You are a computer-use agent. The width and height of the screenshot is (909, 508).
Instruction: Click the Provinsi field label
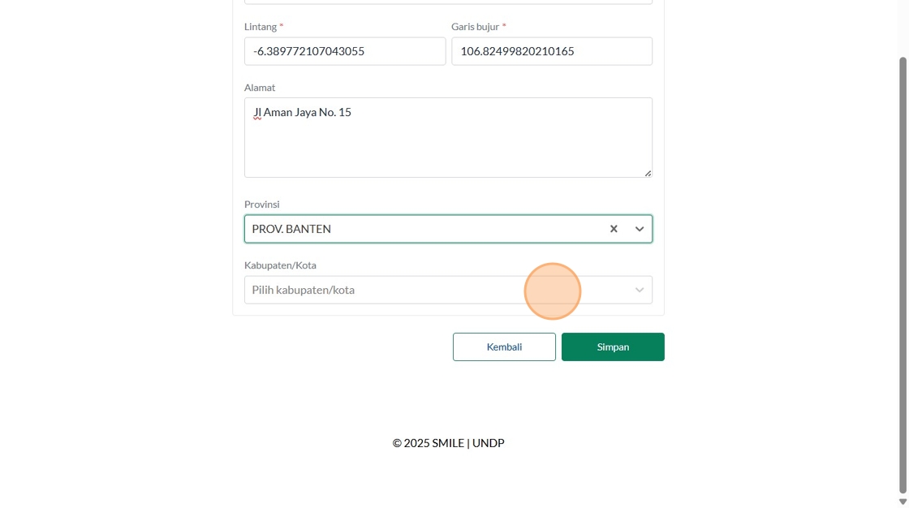(x=261, y=204)
